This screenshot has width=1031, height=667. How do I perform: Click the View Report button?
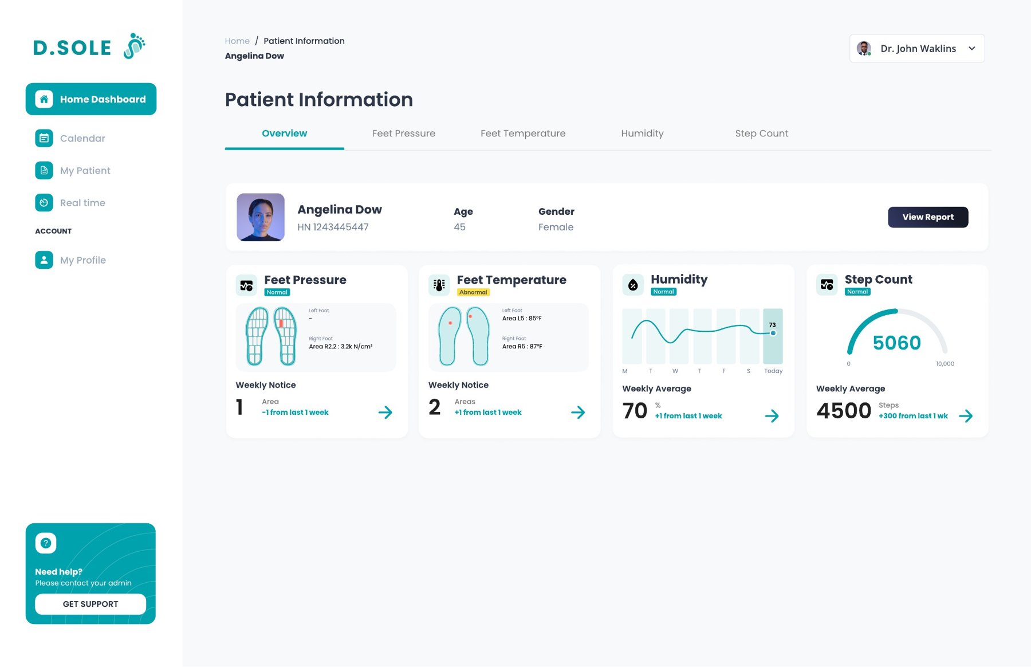coord(928,217)
